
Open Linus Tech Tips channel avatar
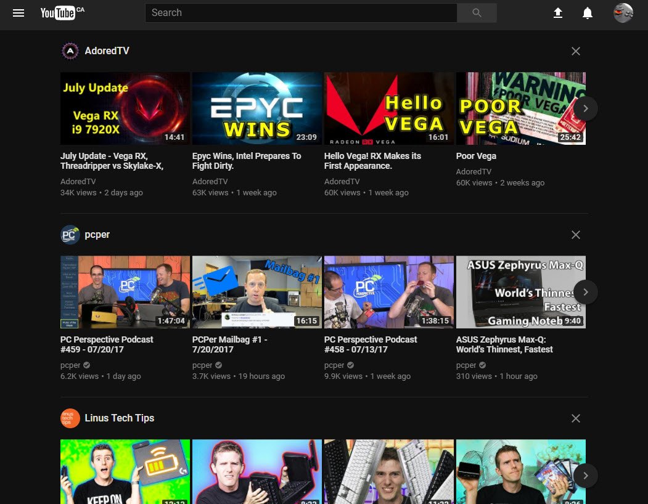(70, 418)
